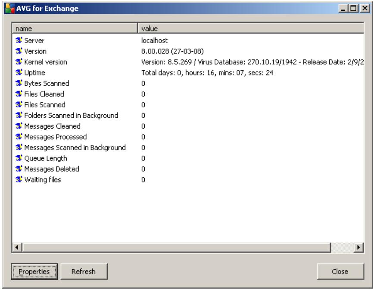Select the Bytes Scanned label
This screenshot has width=374, height=289.
[x=47, y=83]
